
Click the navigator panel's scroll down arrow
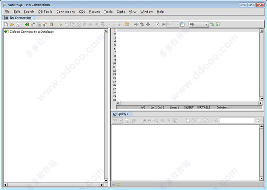coord(106,181)
